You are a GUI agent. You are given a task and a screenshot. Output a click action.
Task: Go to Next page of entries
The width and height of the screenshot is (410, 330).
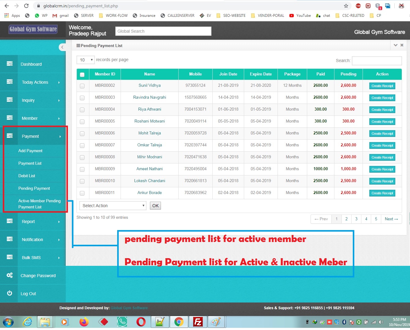point(391,219)
